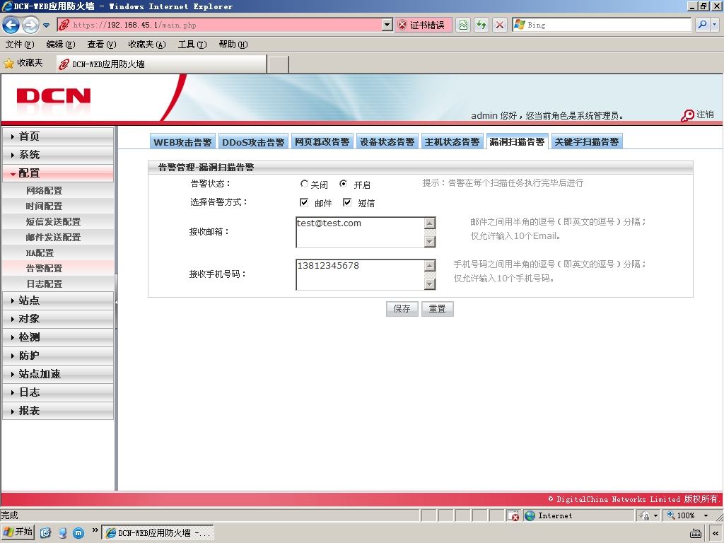This screenshot has height=543, width=724.
Task: Collapse the 配置 sidebar section
Action: pos(58,173)
